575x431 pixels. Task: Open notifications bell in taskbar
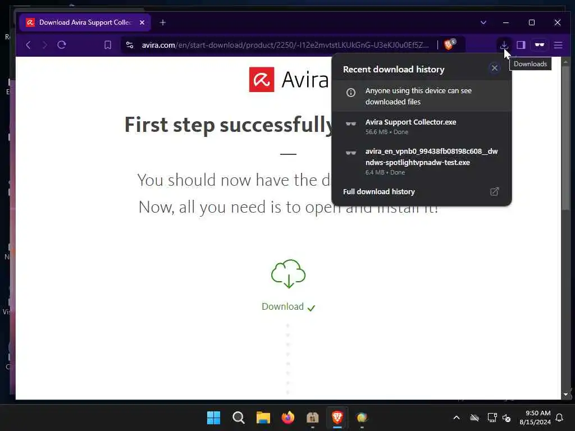(560, 418)
